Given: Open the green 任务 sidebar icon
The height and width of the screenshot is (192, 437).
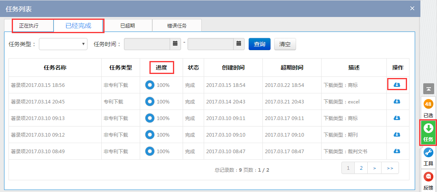Looking at the screenshot, I should pyautogui.click(x=428, y=133).
